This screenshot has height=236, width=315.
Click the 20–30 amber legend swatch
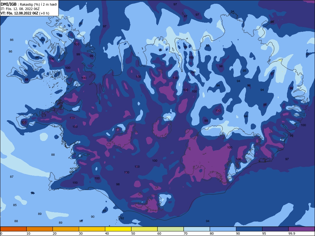(x=66, y=229)
